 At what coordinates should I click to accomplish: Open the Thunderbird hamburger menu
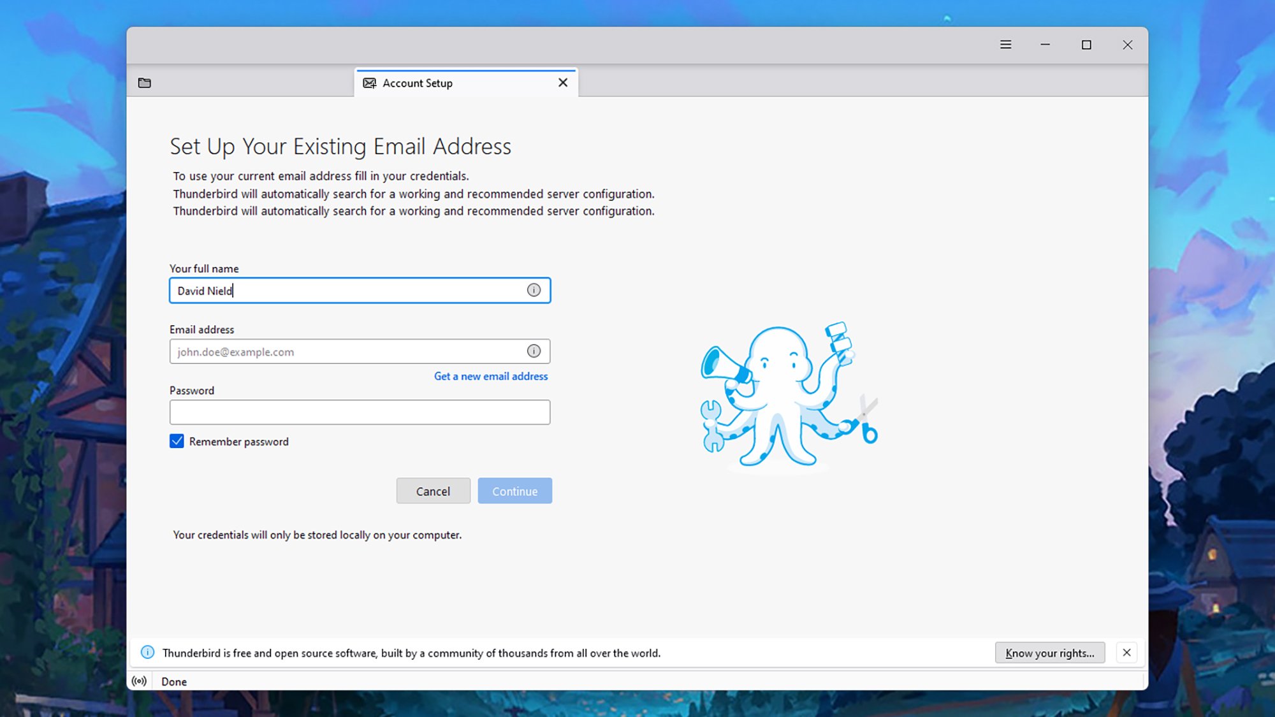pos(1005,45)
